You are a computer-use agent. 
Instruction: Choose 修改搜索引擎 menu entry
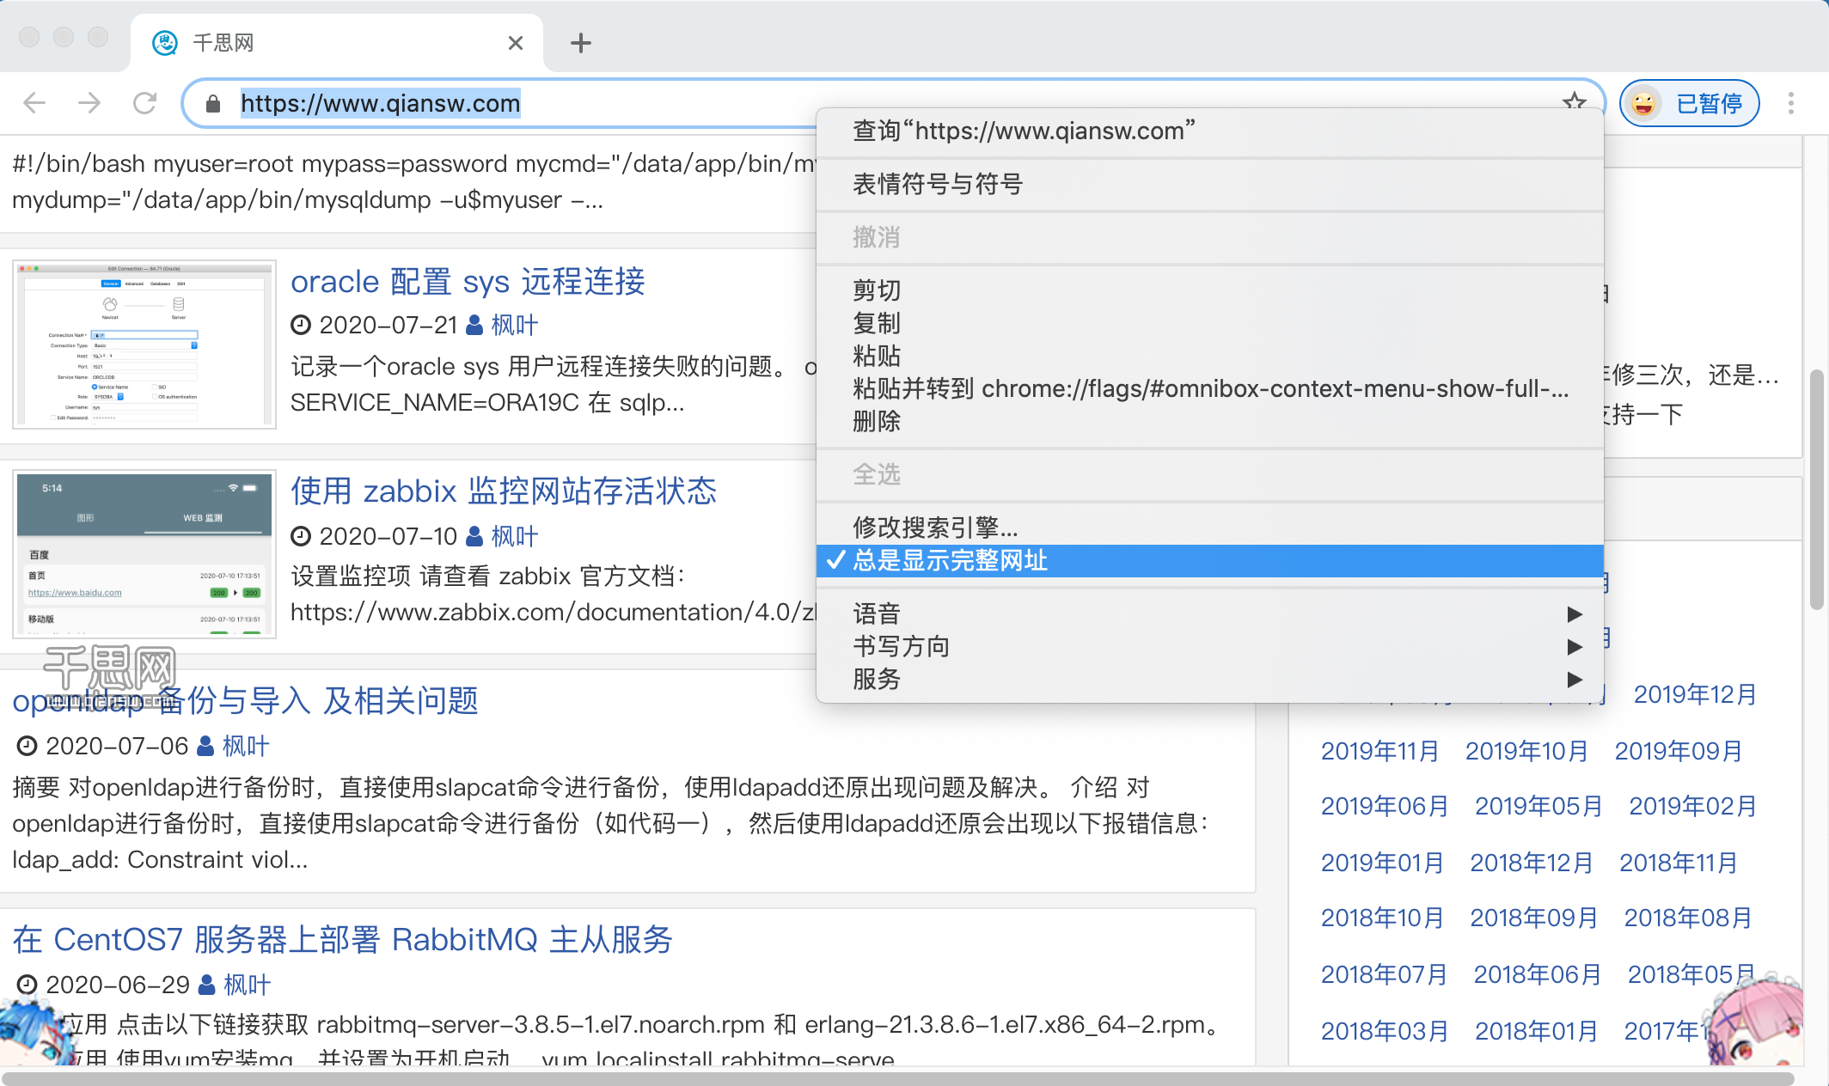click(935, 527)
